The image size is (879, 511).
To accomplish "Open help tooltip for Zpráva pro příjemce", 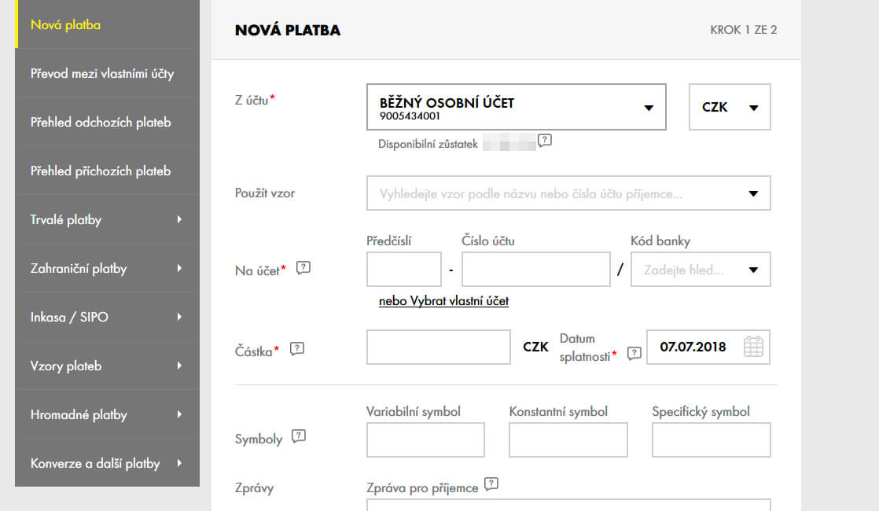I will coord(491,486).
